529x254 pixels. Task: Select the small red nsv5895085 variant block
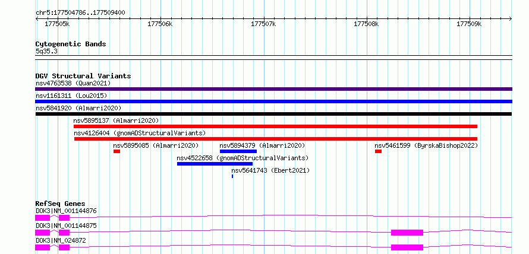tap(116, 151)
